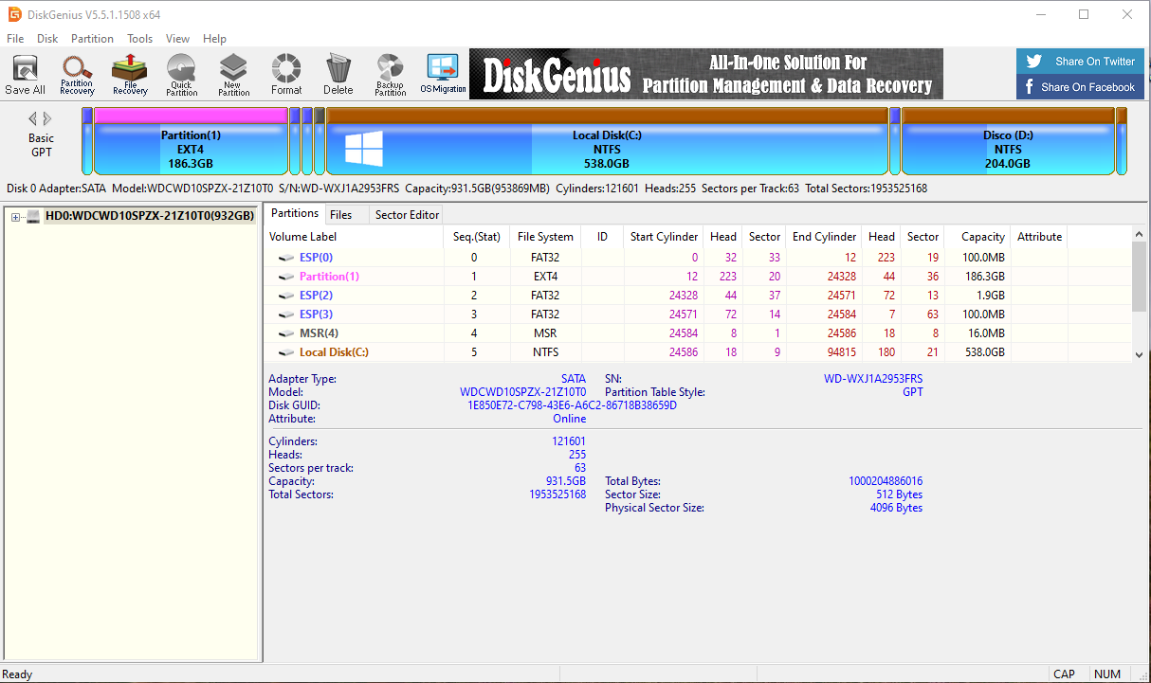This screenshot has height=683, width=1151.
Task: Launch the File Recovery tool
Action: 130,75
